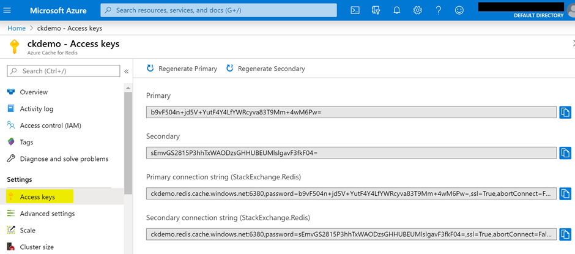Click the Overview cloud icon
This screenshot has height=254, width=575.
click(11, 92)
